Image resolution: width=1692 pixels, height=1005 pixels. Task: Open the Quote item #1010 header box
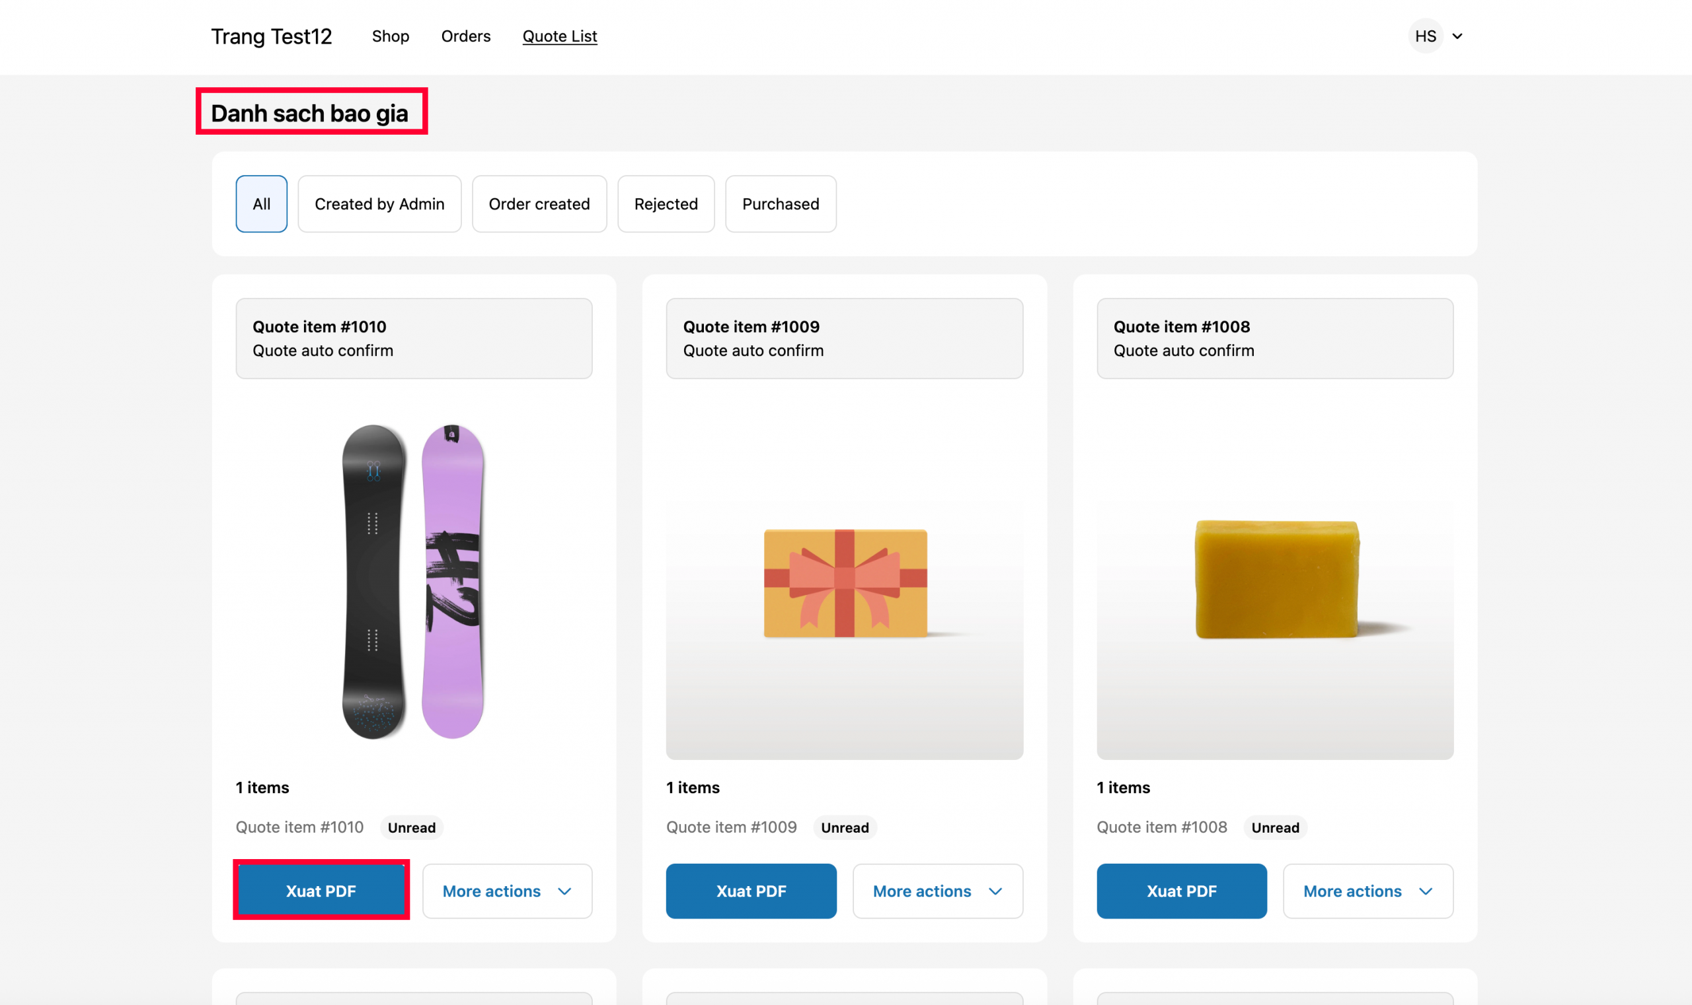coord(414,338)
